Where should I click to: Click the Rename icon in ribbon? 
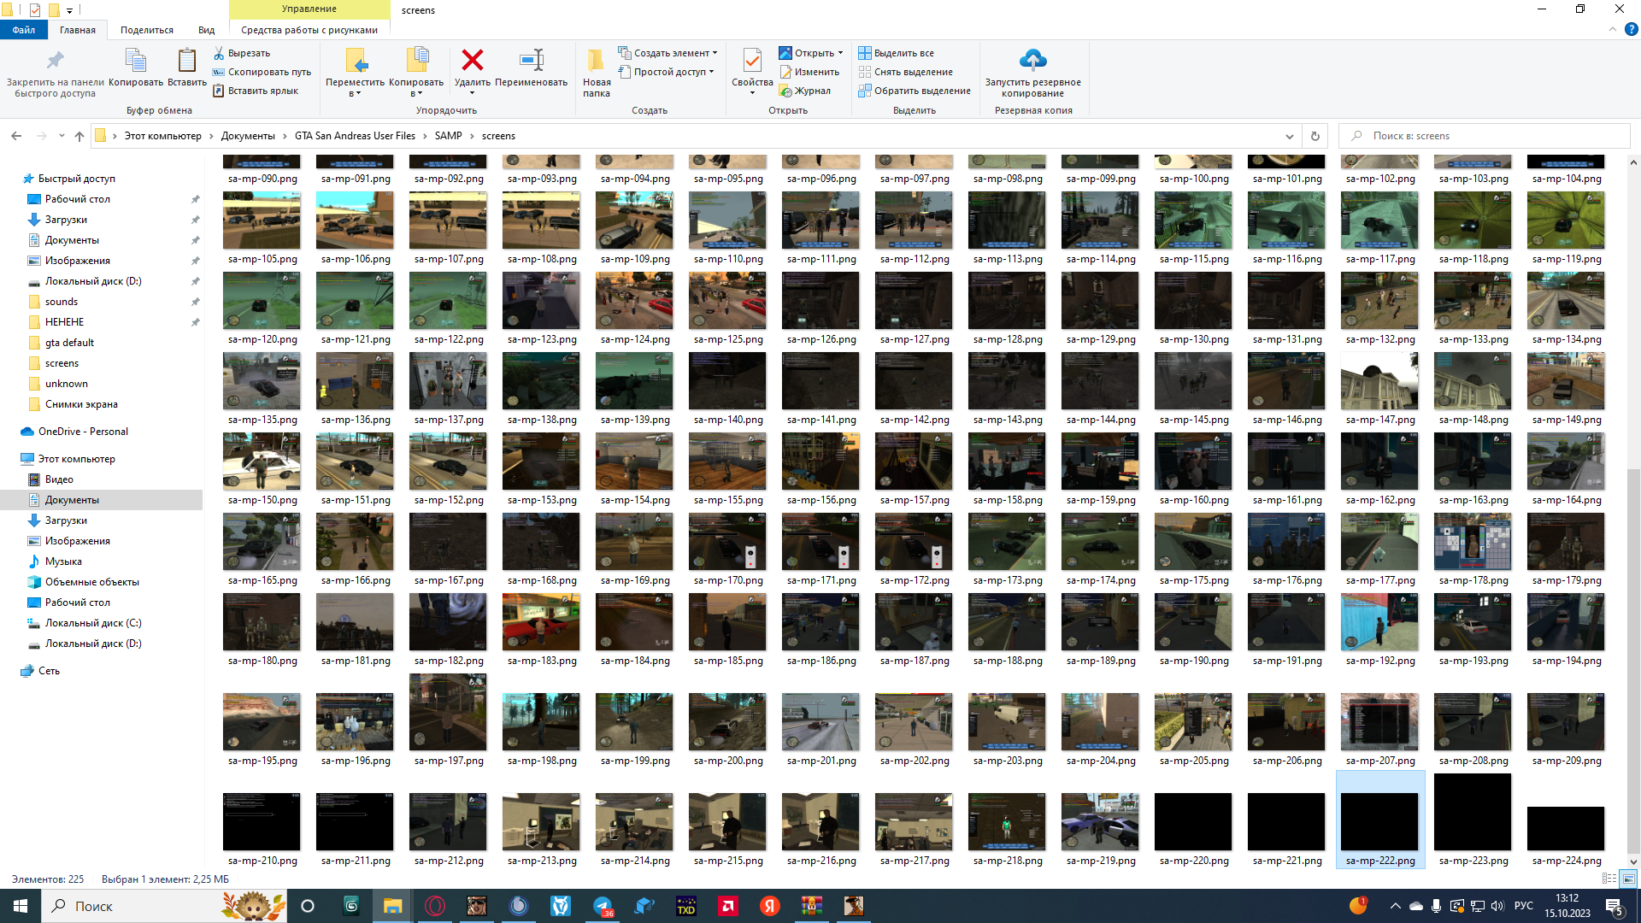(x=531, y=61)
